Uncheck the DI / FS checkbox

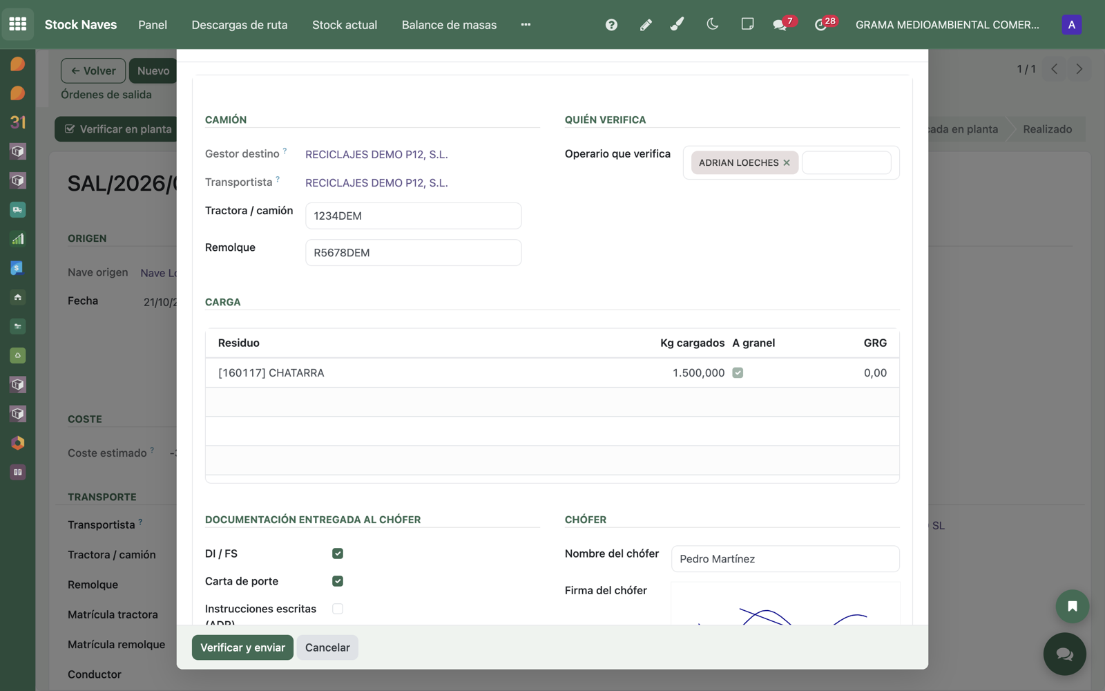click(x=338, y=553)
